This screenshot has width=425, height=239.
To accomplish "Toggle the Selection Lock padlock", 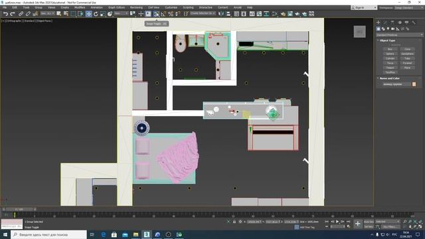I will click(234, 222).
